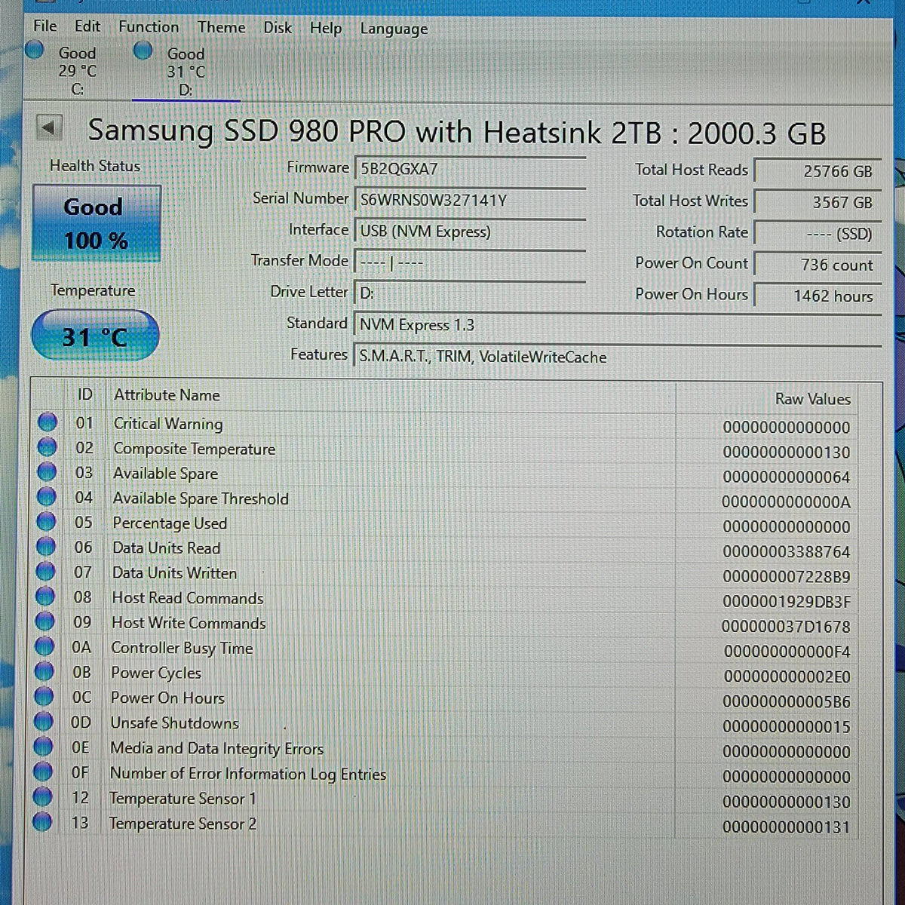This screenshot has width=905, height=905.
Task: Click the status orb for Power Cycles
Action: pos(44,671)
